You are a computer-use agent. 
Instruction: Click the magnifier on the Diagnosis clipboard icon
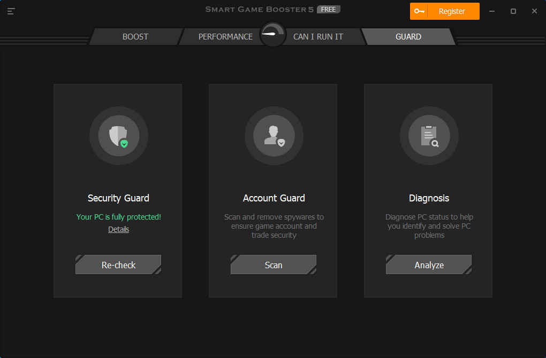[x=435, y=143]
